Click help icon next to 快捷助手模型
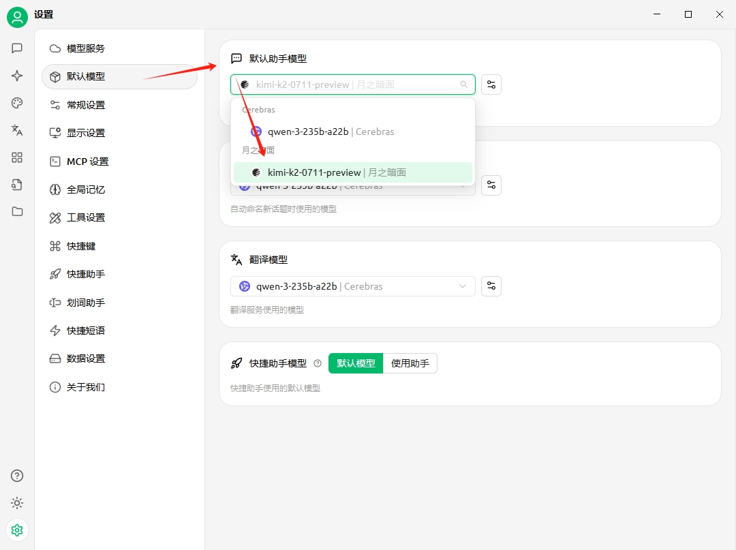 pos(318,363)
